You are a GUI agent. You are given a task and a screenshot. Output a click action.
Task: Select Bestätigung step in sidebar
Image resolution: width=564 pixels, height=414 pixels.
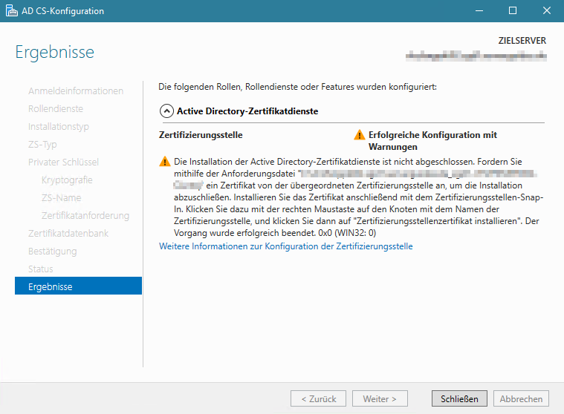[53, 252]
